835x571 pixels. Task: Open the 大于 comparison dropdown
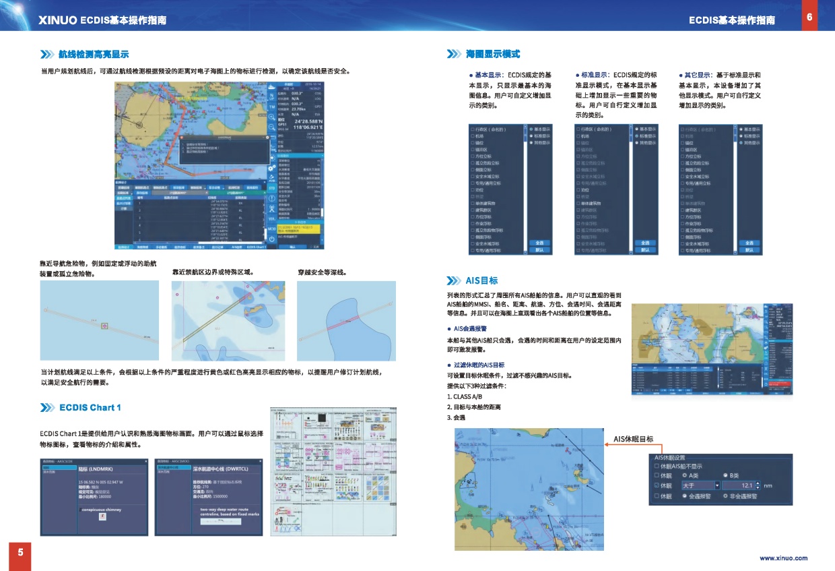pyautogui.click(x=716, y=485)
